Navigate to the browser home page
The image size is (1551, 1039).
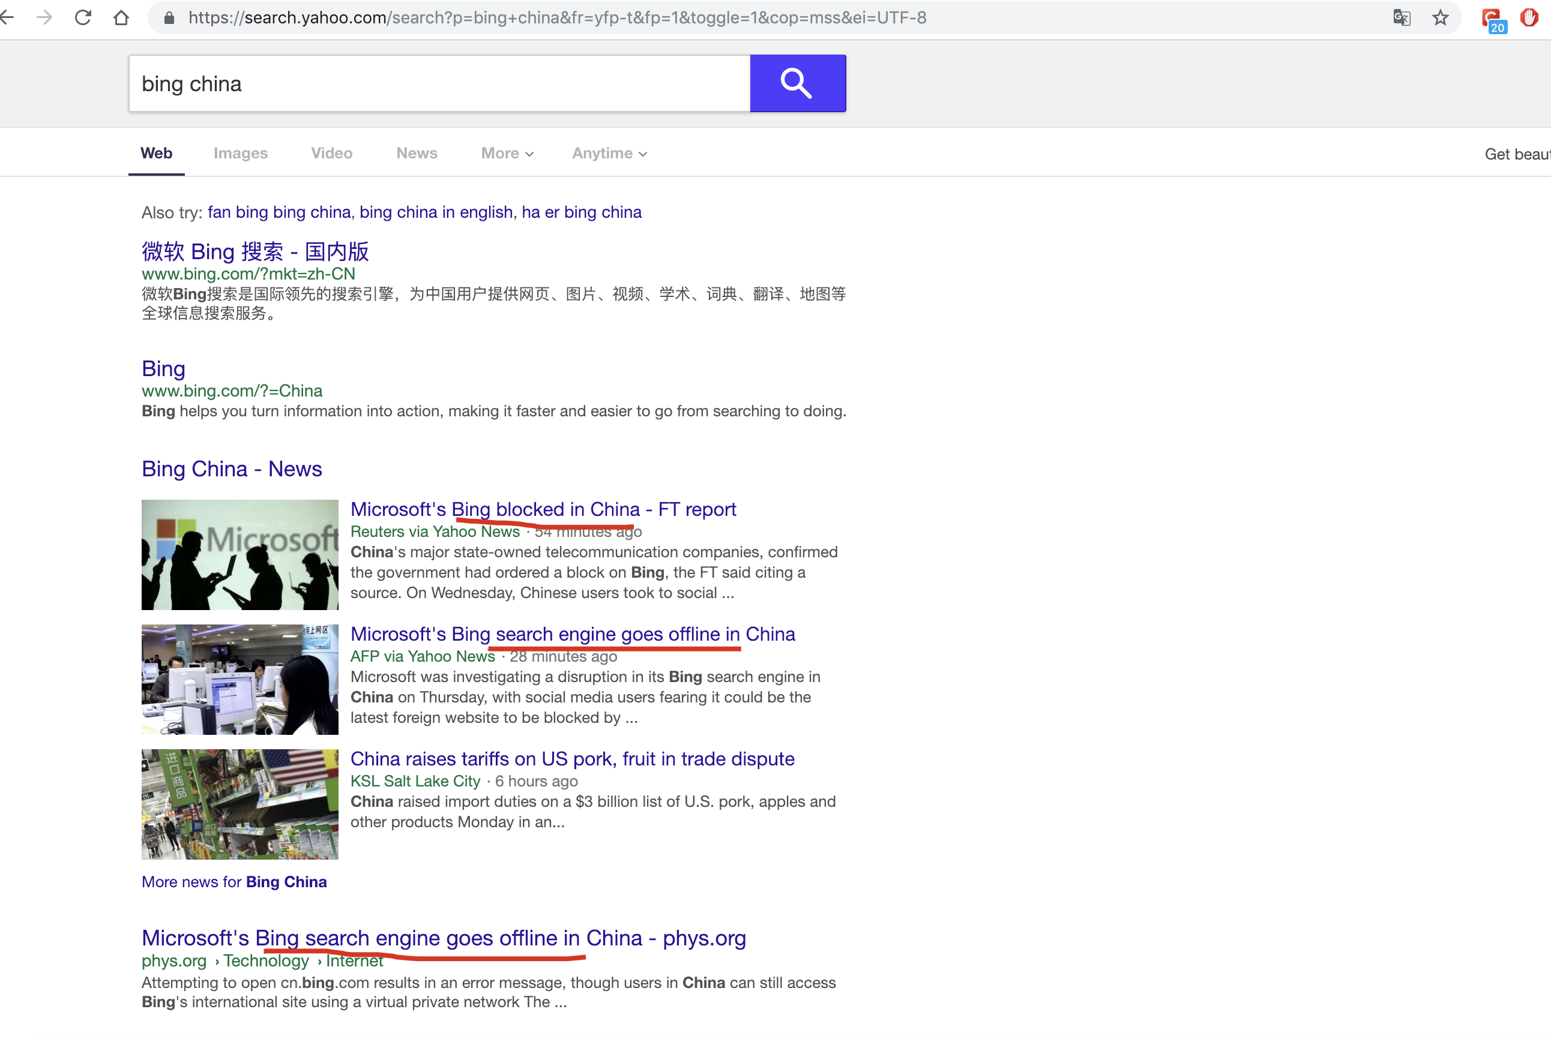(122, 17)
